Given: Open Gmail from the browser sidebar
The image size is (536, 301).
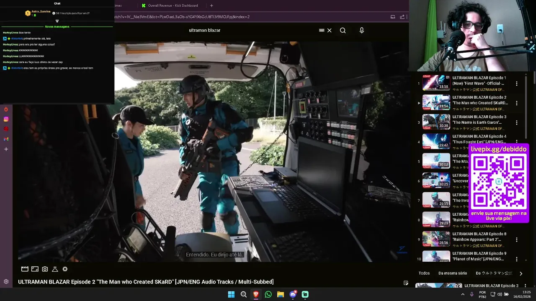Looking at the screenshot, I should (6, 139).
